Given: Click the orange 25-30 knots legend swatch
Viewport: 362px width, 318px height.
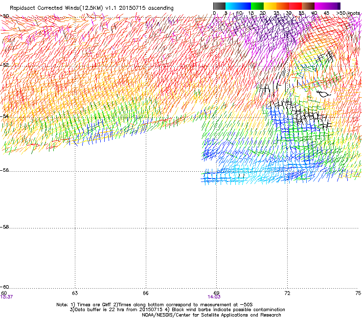Looking at the screenshot, I should pos(283,6).
